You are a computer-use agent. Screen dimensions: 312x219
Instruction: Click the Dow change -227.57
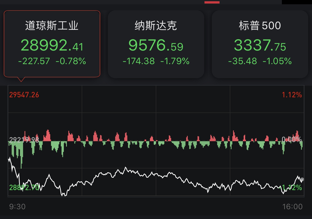[34, 61]
